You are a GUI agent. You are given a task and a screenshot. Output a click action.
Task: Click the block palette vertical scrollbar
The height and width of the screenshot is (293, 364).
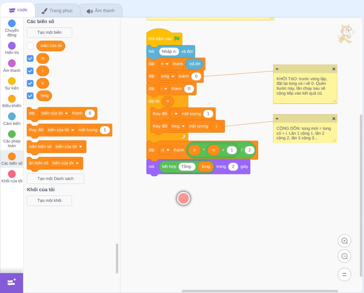point(117,258)
